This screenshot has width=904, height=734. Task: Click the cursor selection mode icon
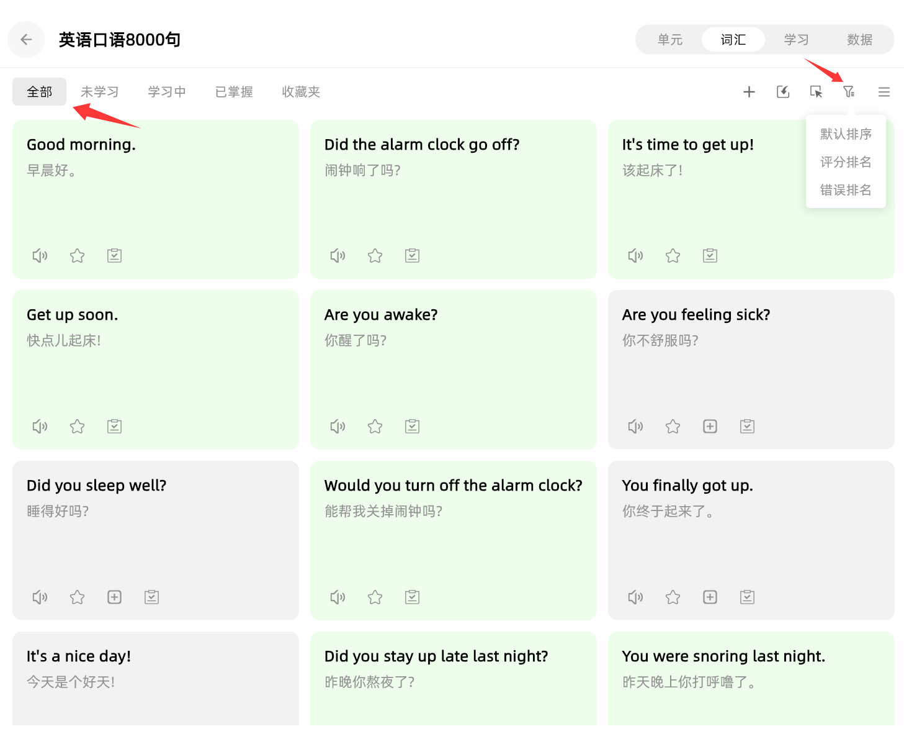tap(816, 92)
